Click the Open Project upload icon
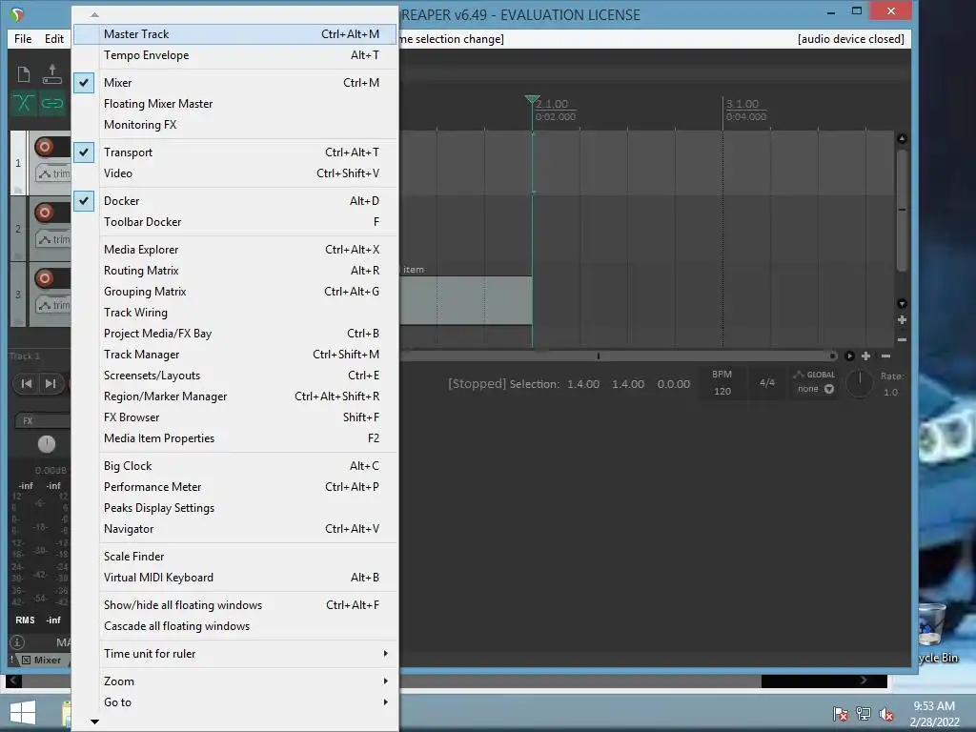The height and width of the screenshot is (732, 976). pos(52,74)
